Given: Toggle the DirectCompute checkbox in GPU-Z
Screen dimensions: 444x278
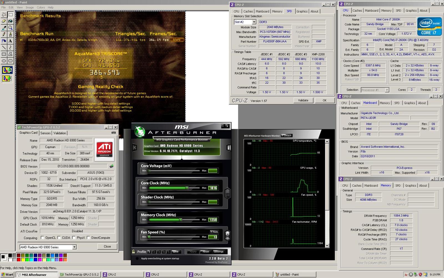Looking at the screenshot, I should [x=88, y=238].
